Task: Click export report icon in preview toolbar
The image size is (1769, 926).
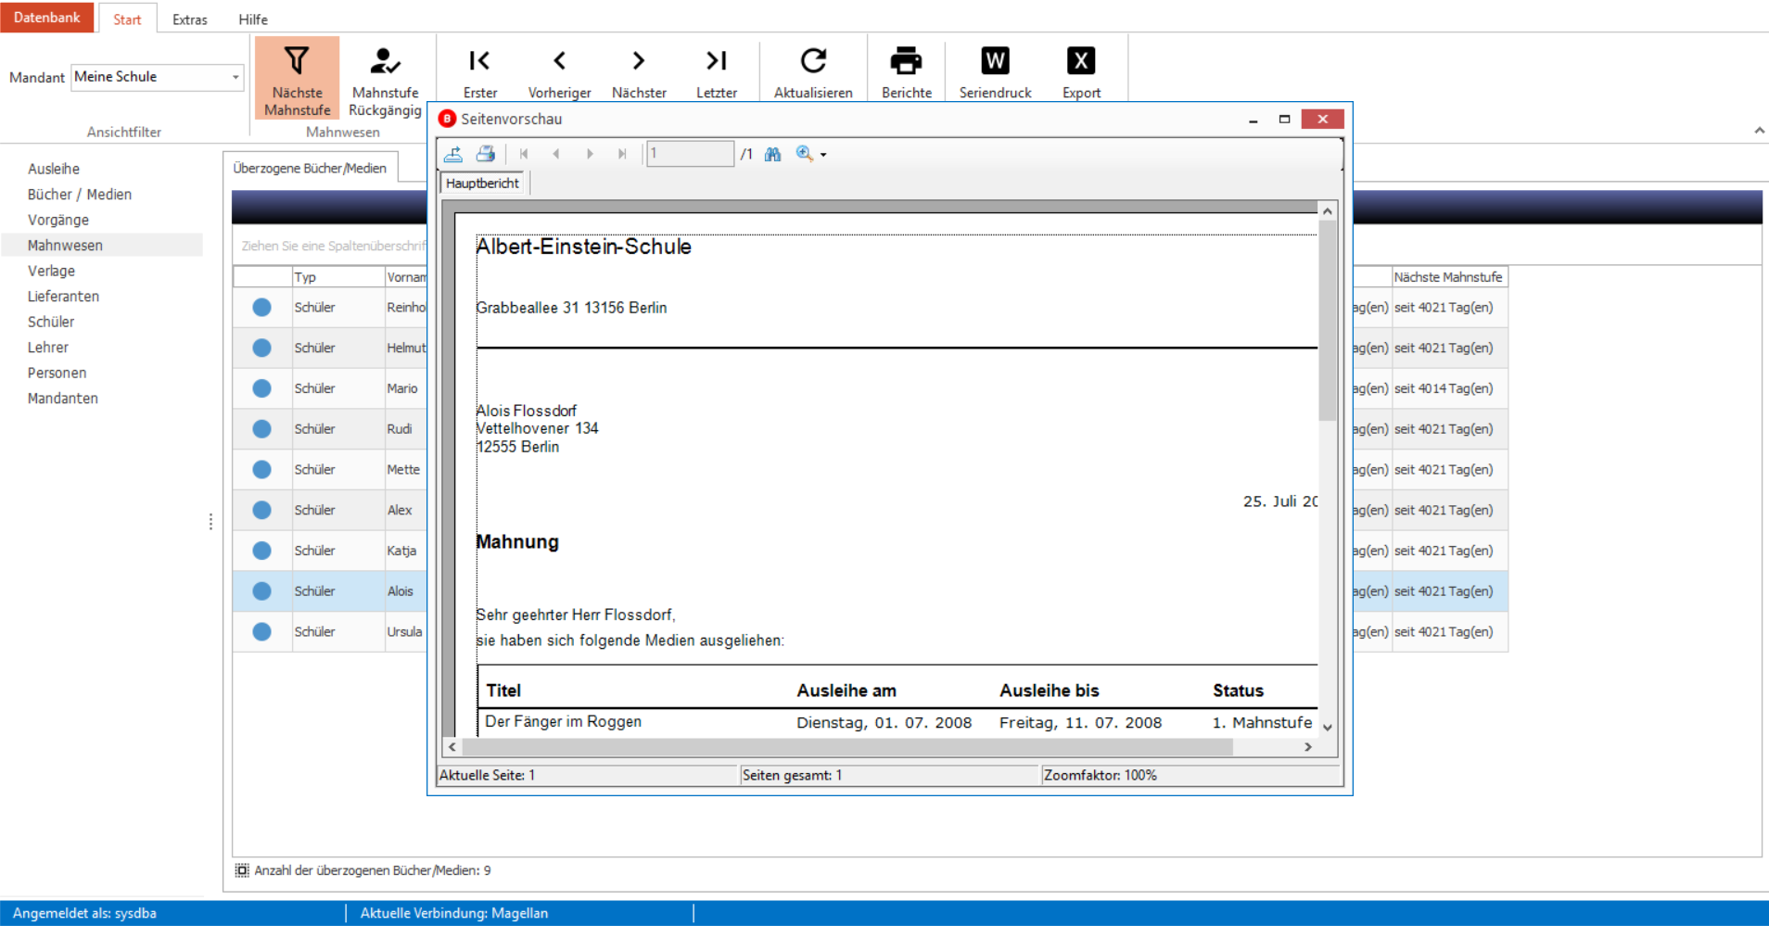Action: [453, 154]
